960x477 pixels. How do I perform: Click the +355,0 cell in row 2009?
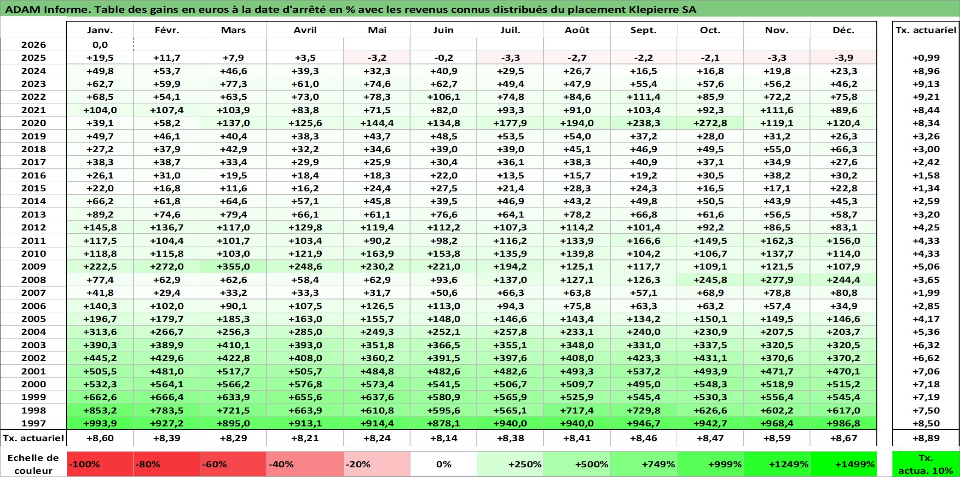pyautogui.click(x=233, y=266)
